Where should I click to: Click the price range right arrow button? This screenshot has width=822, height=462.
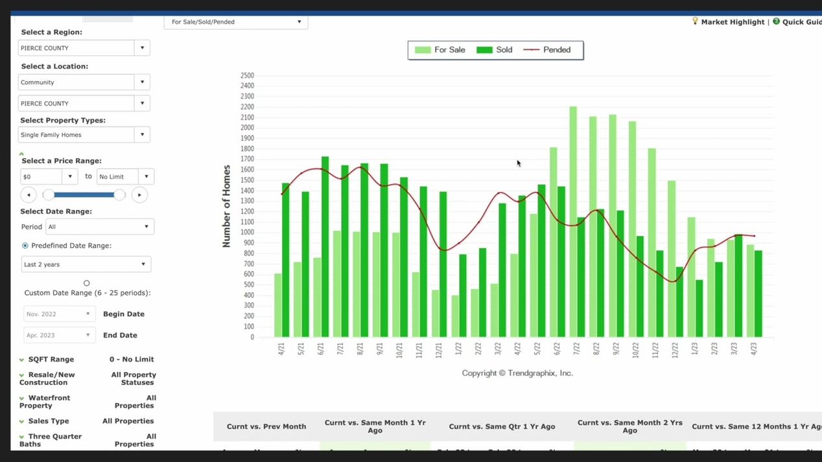click(x=139, y=195)
